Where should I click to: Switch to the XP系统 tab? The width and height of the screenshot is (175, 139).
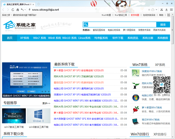tap(160, 65)
